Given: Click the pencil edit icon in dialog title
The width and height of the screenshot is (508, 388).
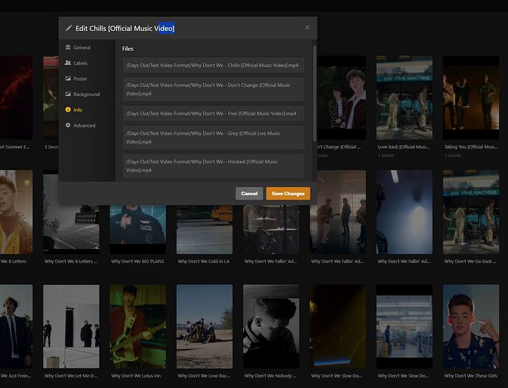Looking at the screenshot, I should click(x=68, y=28).
